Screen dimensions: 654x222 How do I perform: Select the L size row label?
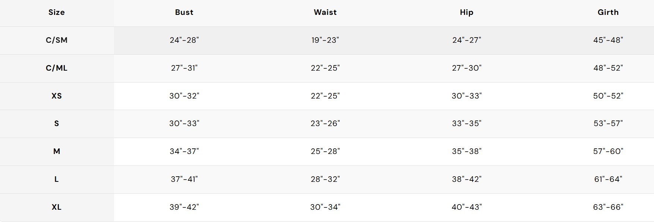tap(57, 179)
